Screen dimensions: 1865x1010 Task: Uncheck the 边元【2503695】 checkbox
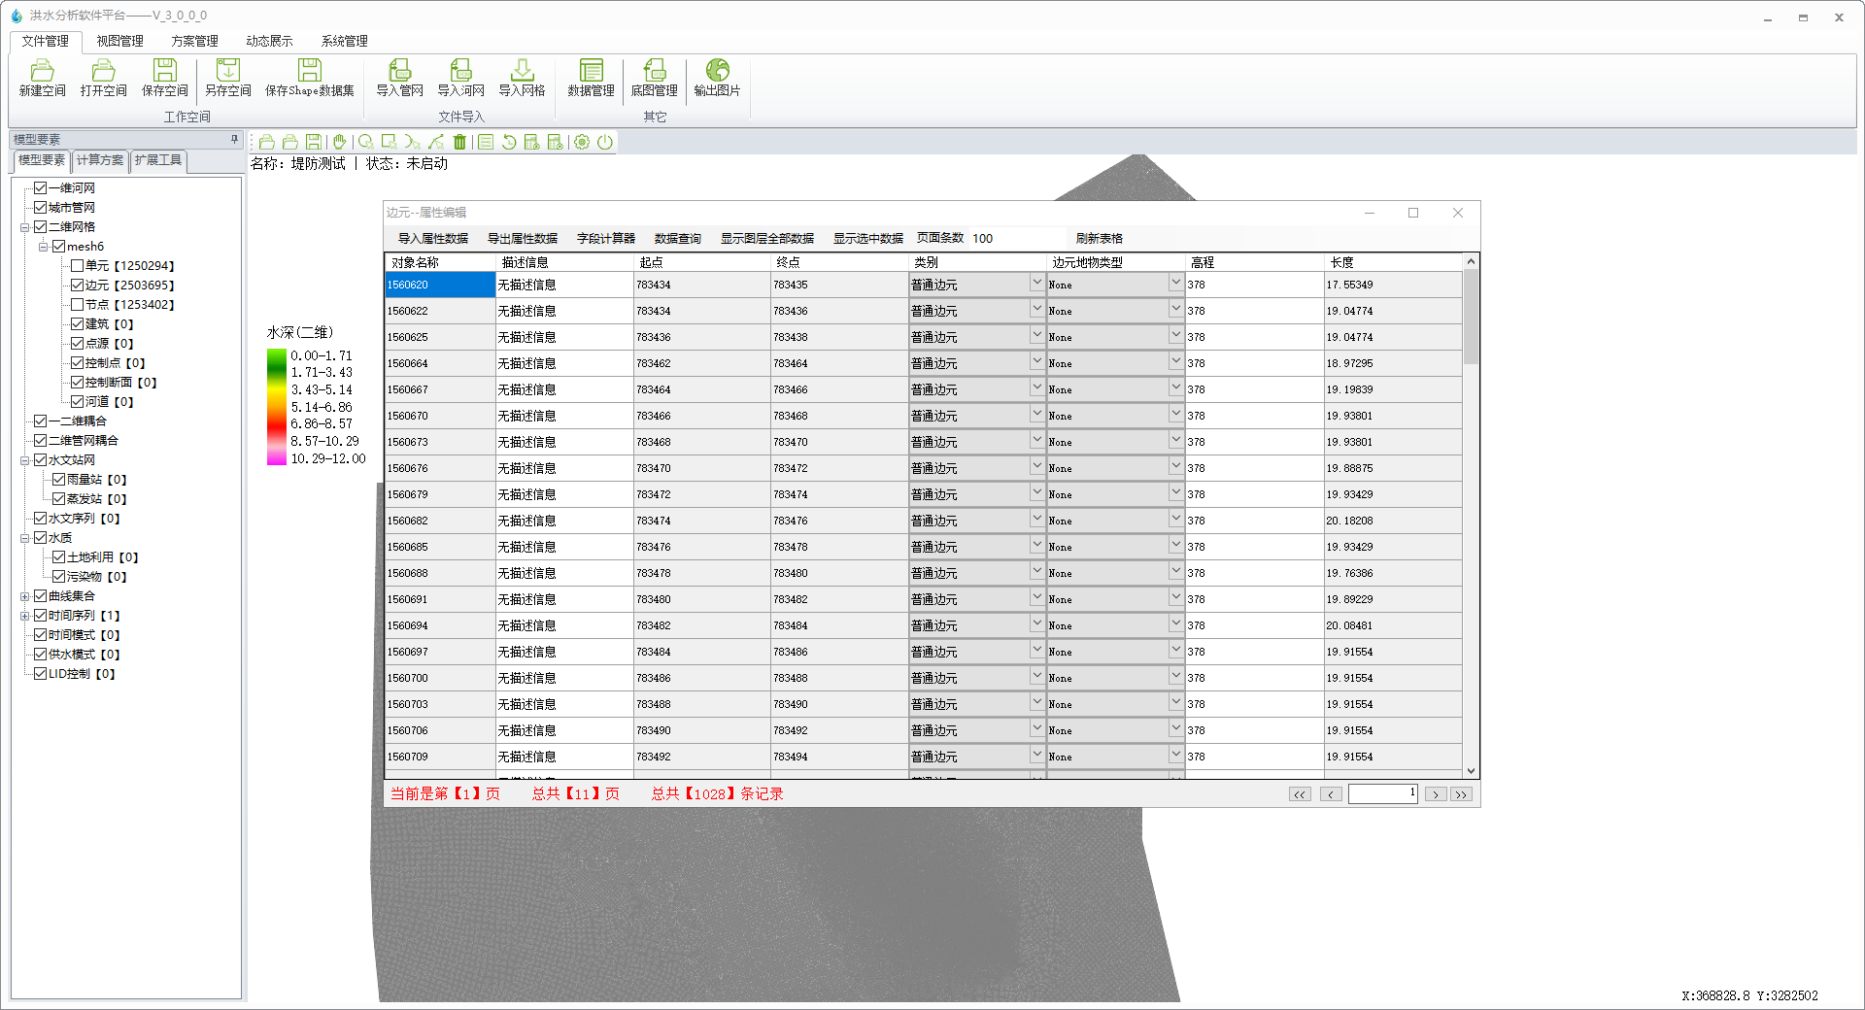(77, 285)
